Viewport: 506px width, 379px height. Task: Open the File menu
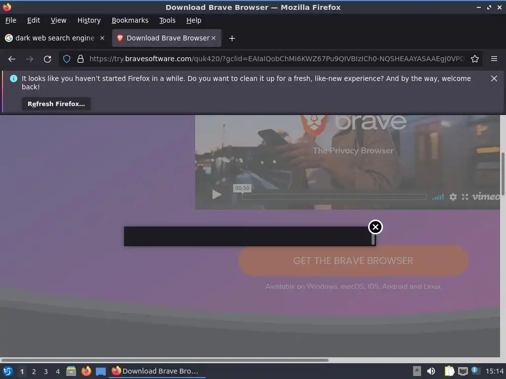tap(11, 20)
